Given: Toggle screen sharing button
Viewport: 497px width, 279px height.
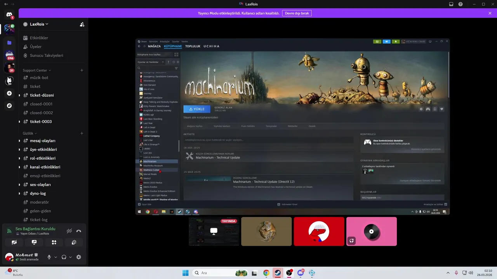Looking at the screenshot, I should pyautogui.click(x=34, y=242).
